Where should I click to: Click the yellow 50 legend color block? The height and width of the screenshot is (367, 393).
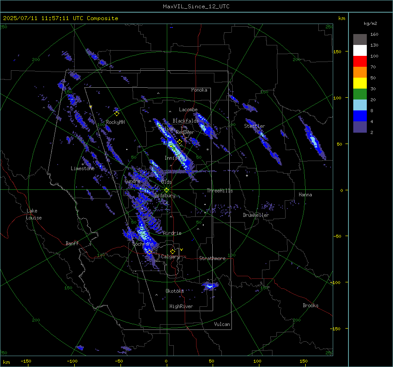(x=360, y=83)
